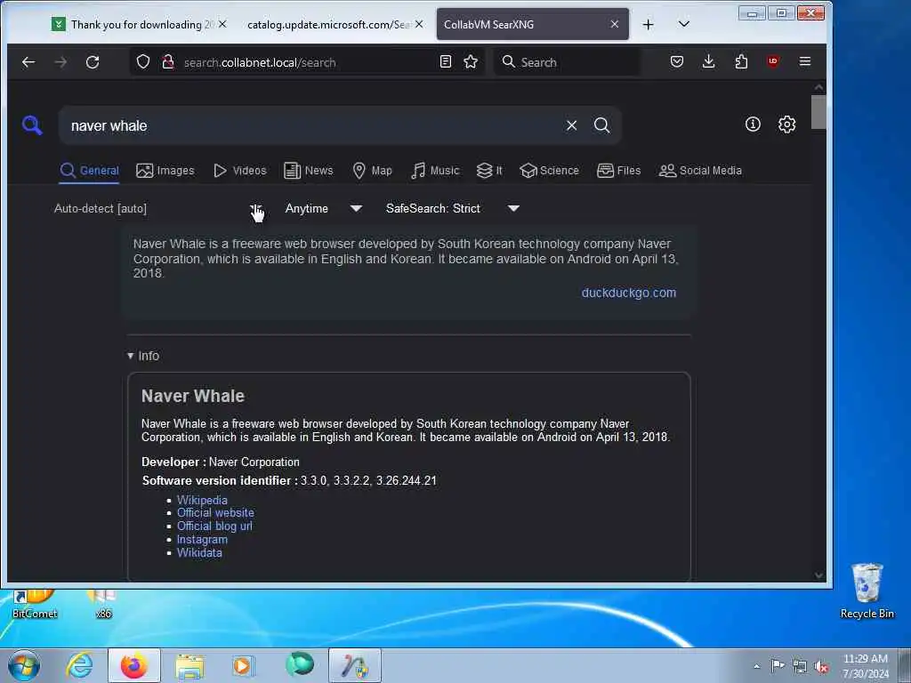Select the Naver Whale infobox heading
Viewport: 911px width, 683px height.
pyautogui.click(x=193, y=396)
